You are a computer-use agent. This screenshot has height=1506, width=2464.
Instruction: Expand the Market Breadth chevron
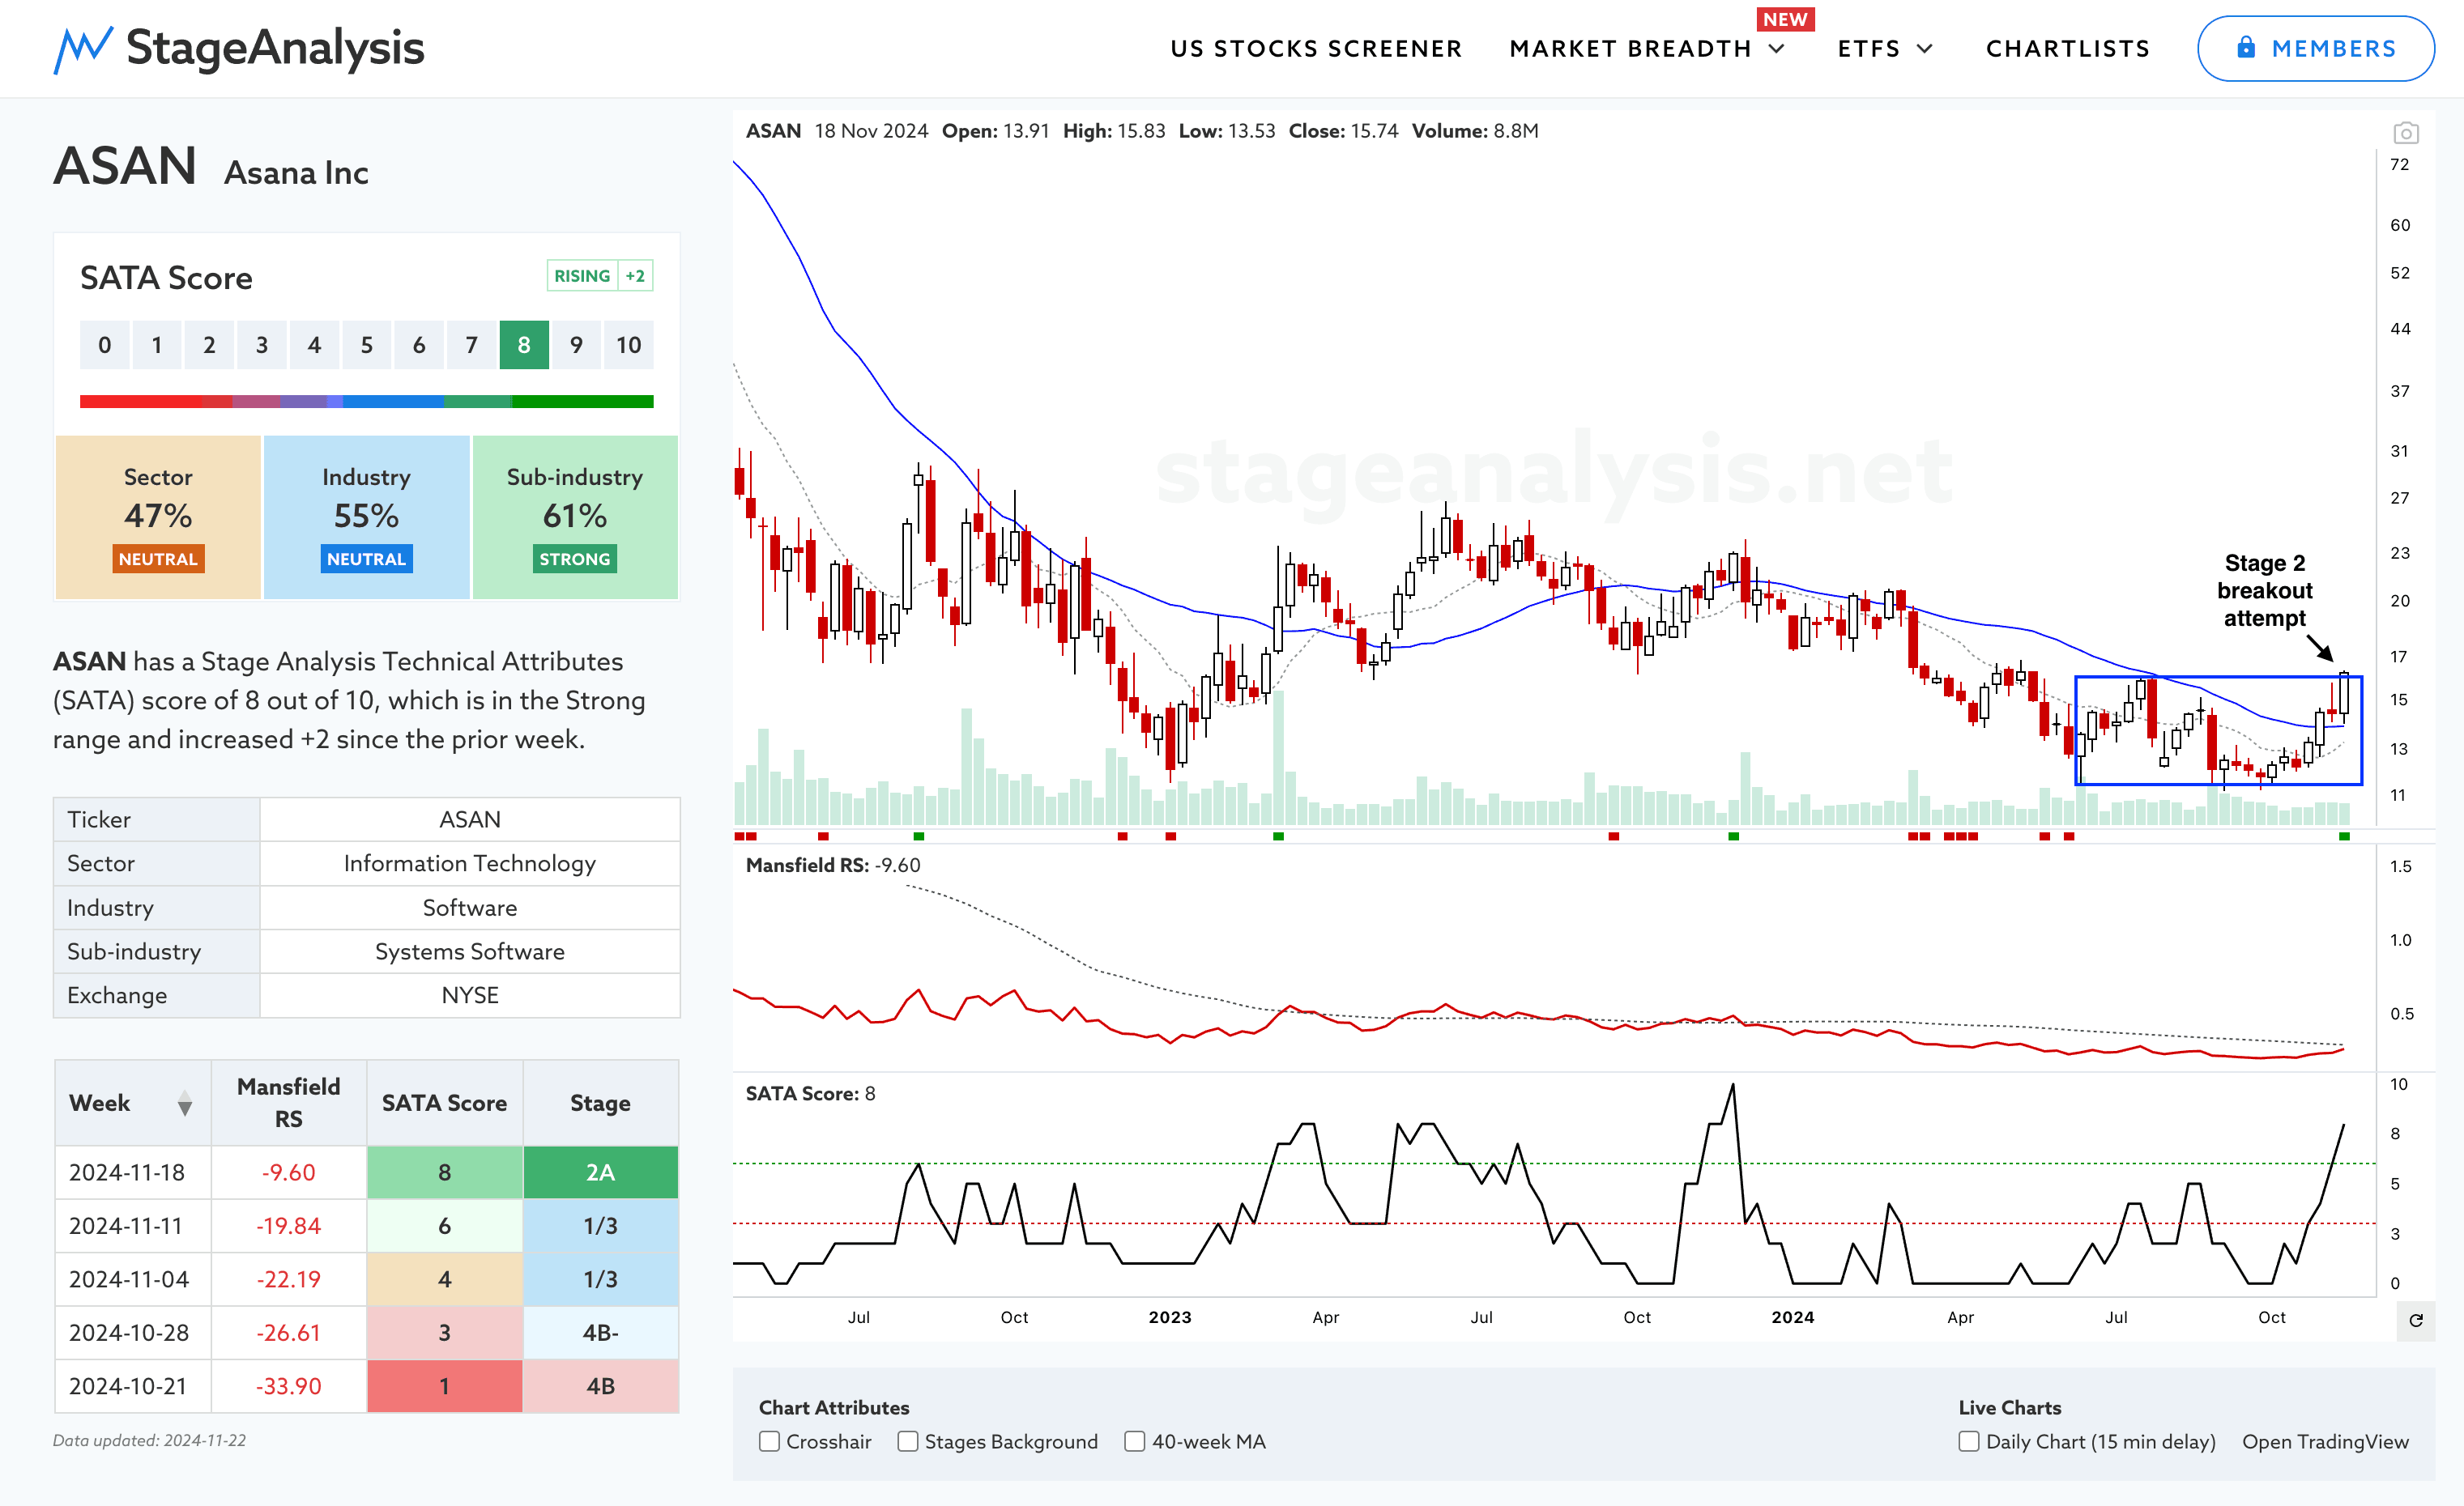tap(1777, 49)
